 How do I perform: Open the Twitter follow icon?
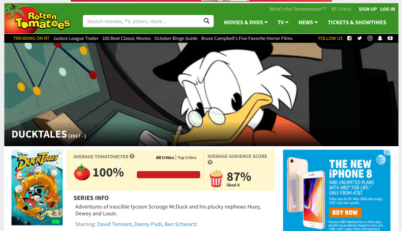360,38
